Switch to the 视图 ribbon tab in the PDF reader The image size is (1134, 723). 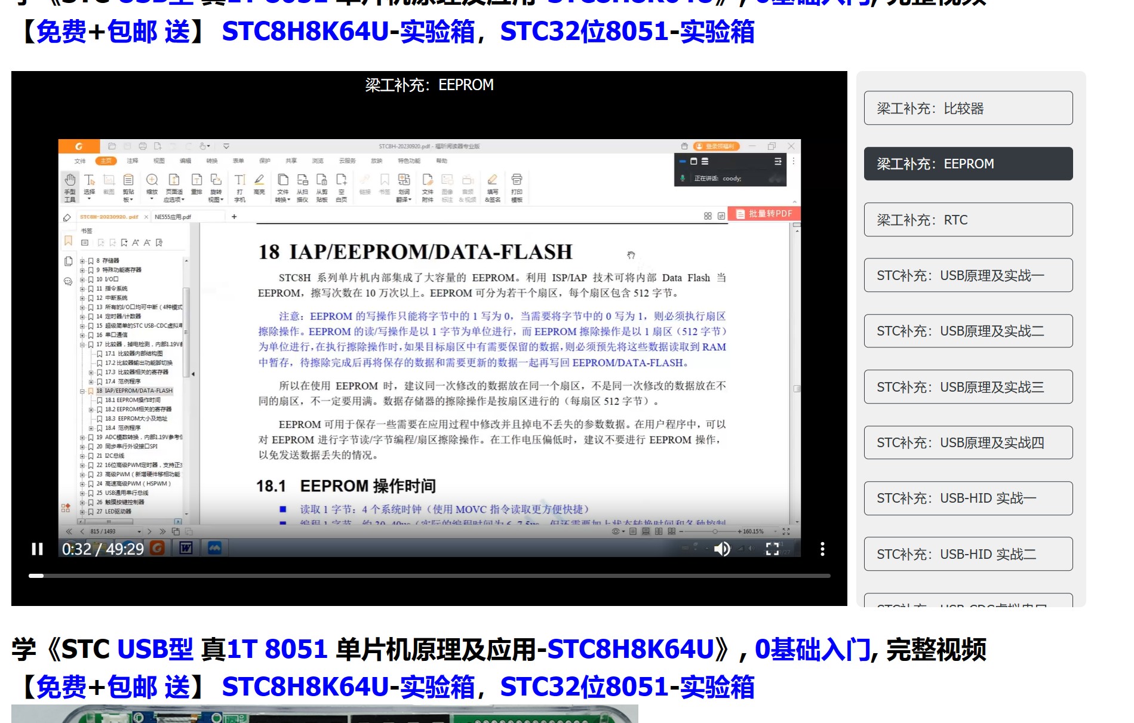[x=159, y=161]
